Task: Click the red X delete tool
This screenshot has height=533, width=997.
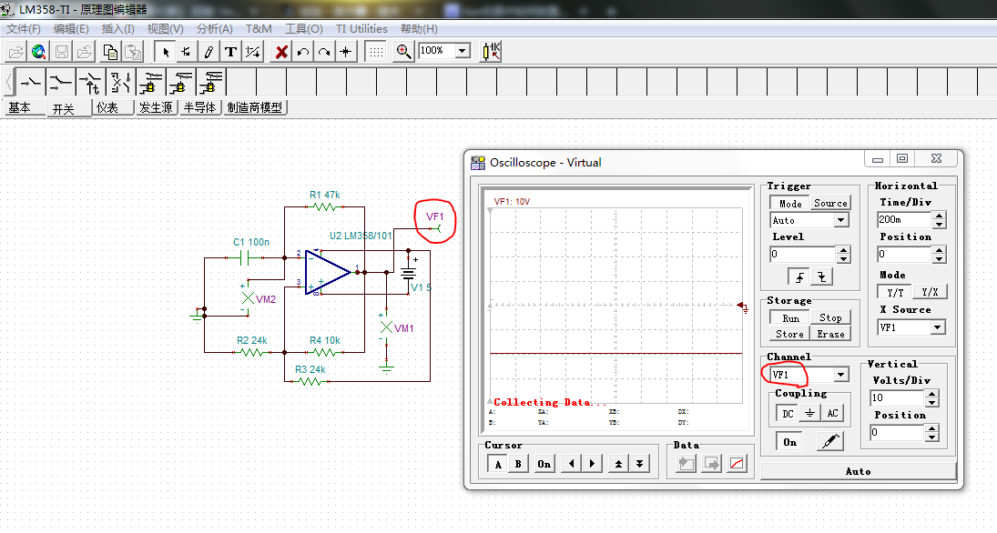Action: [281, 52]
